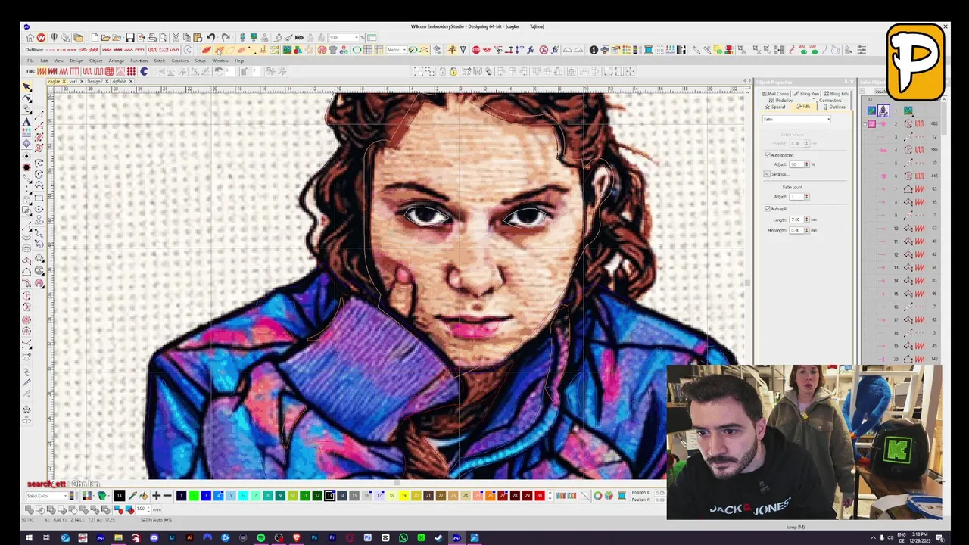The image size is (969, 545).
Task: Open the Metric units dropdown
Action: coord(396,50)
